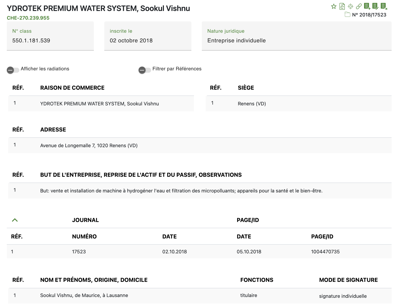Click the Avenue de Longemalle 7 address
This screenshot has width=401, height=308.
[89, 146]
